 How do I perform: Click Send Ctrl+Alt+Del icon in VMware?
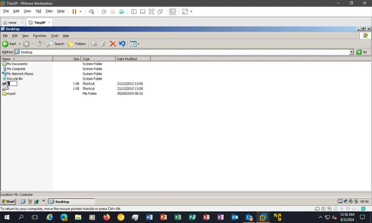[x=92, y=12]
